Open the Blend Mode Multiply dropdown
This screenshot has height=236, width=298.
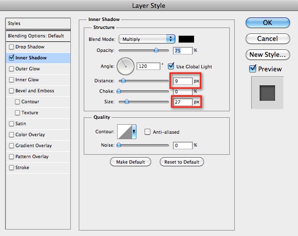147,39
